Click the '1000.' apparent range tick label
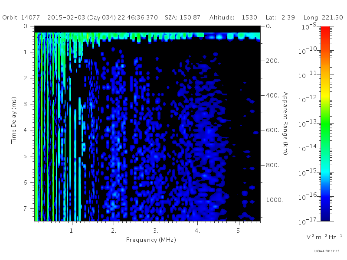Screen dimensions: 347x260 tap(275, 200)
